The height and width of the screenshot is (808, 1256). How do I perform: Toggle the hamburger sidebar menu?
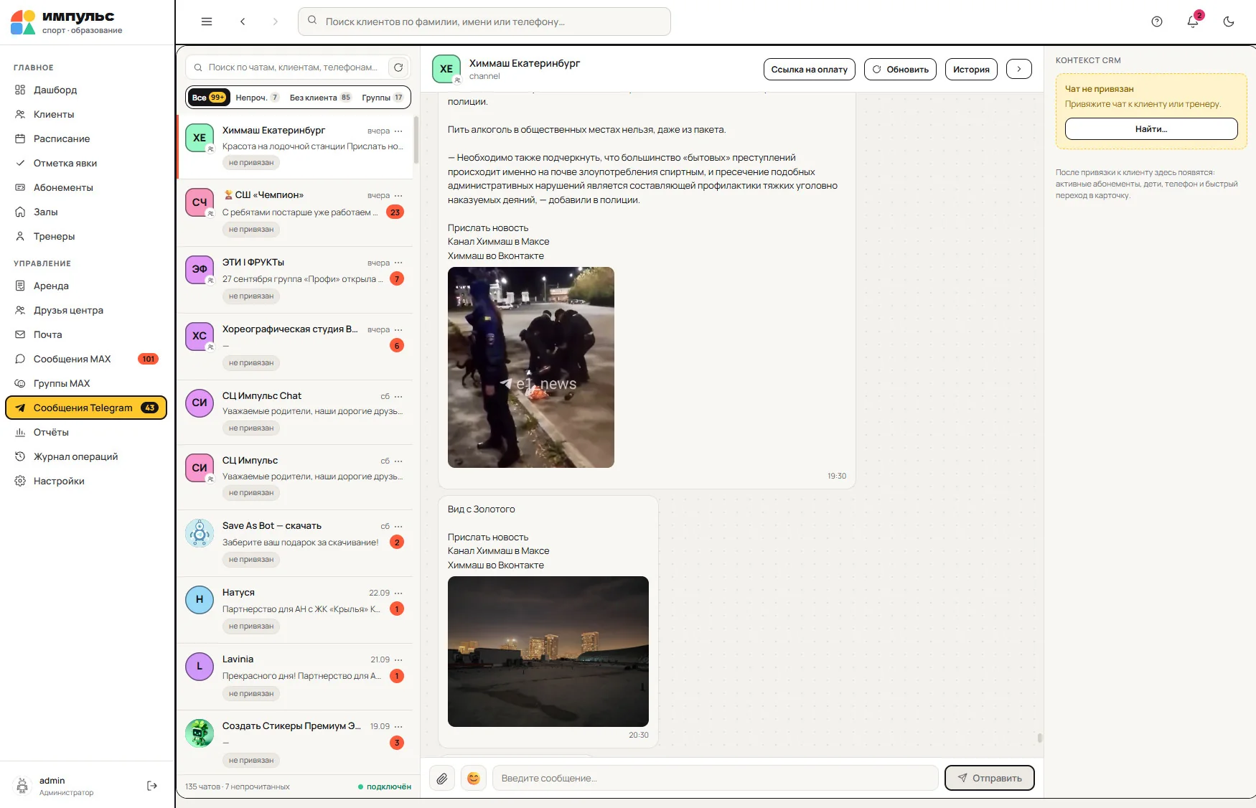click(x=207, y=22)
